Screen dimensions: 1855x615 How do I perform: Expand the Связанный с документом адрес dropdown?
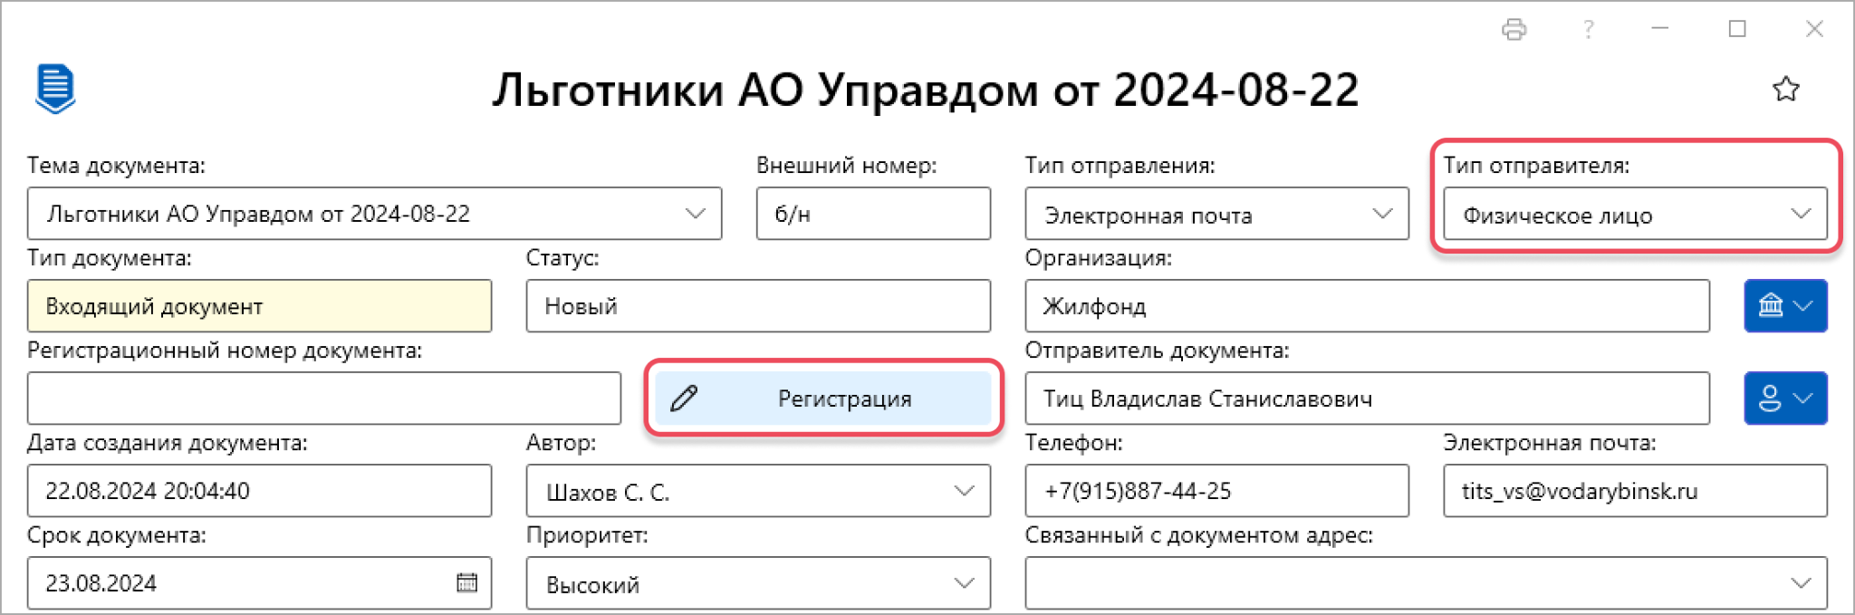tap(1426, 583)
